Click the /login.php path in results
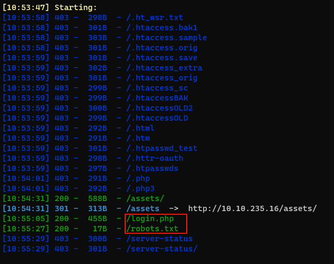The height and width of the screenshot is (264, 334). click(150, 219)
